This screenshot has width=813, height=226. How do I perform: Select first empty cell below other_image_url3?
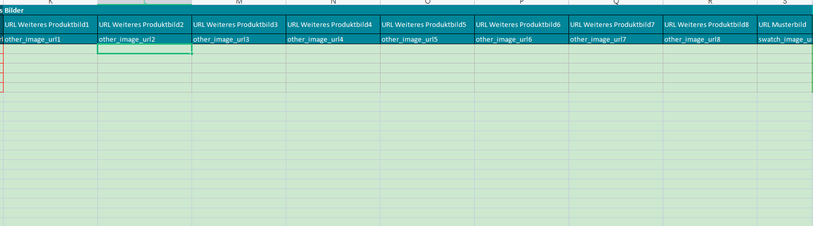click(x=238, y=49)
